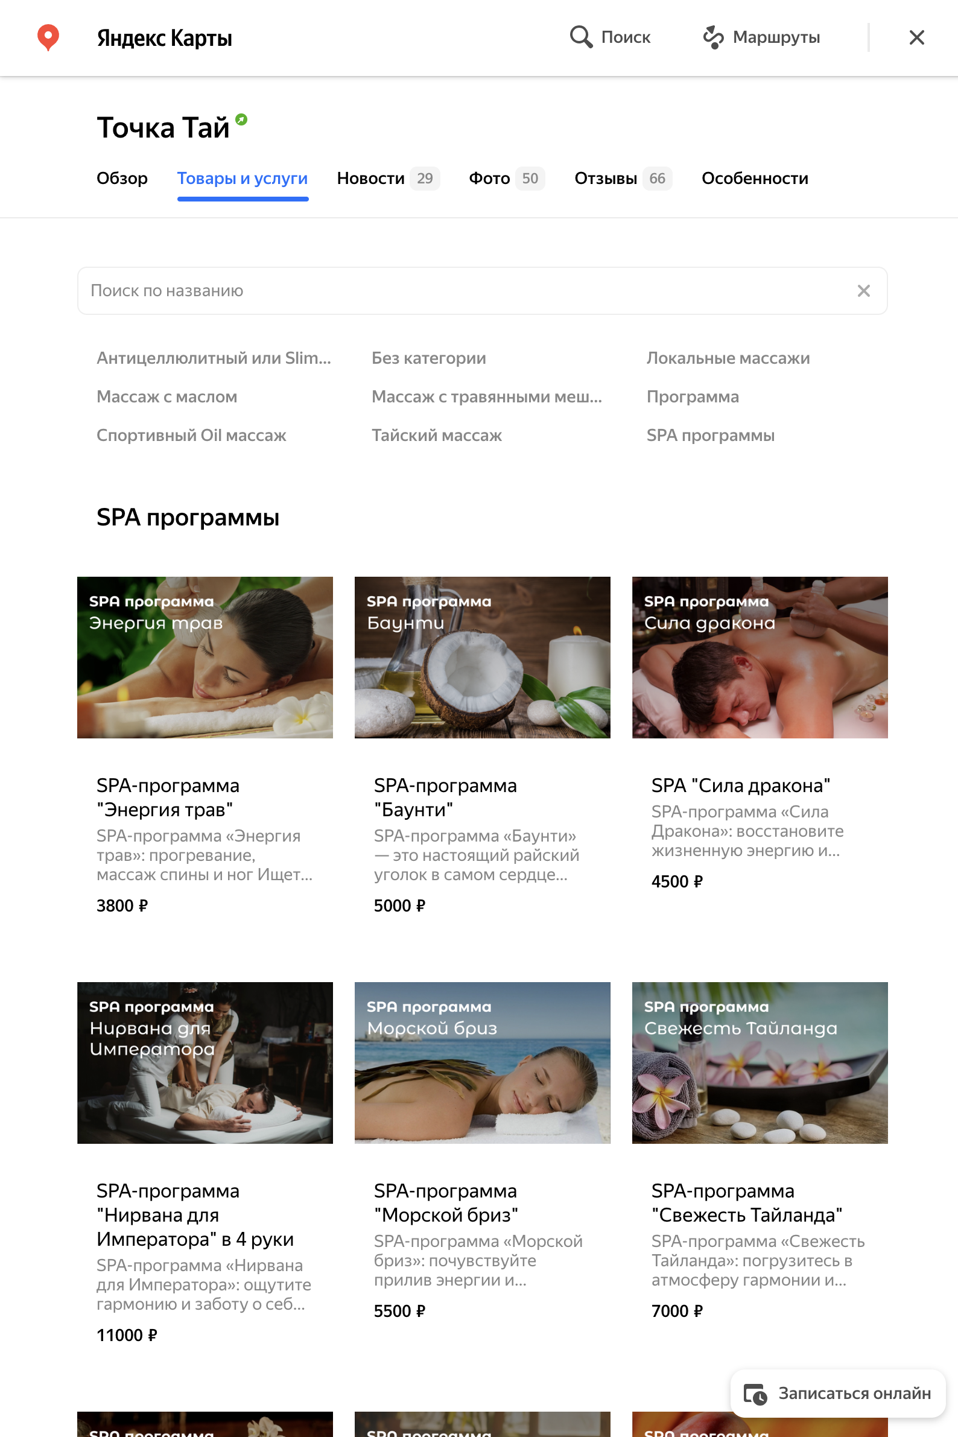958x1437 pixels.
Task: Choose the Локальные массажи category
Action: [x=728, y=358]
